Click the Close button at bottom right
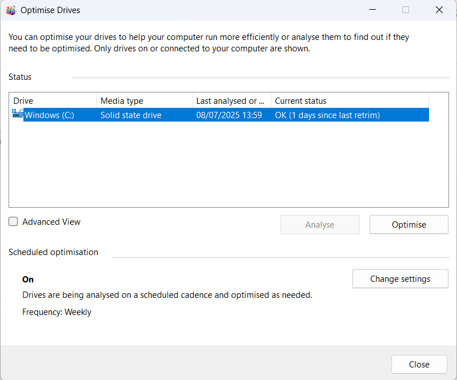 (419, 365)
